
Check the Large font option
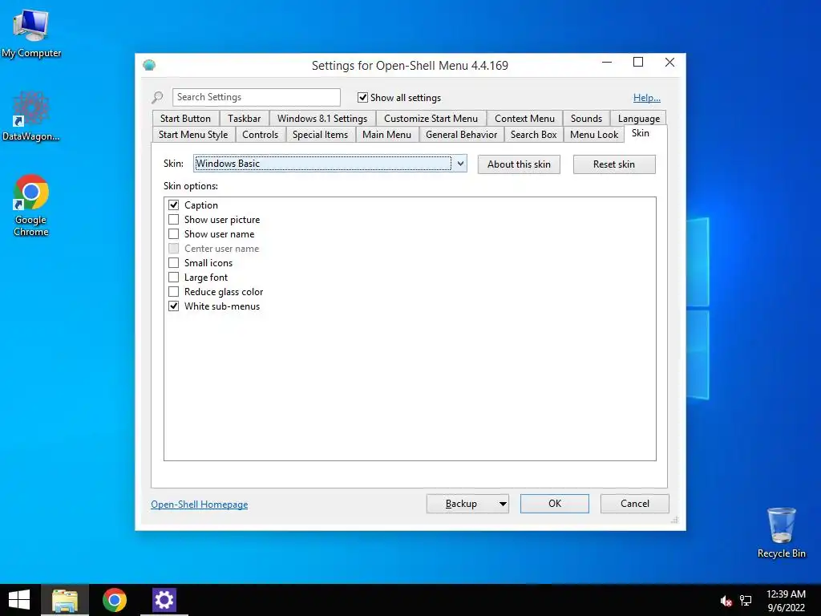pyautogui.click(x=173, y=278)
